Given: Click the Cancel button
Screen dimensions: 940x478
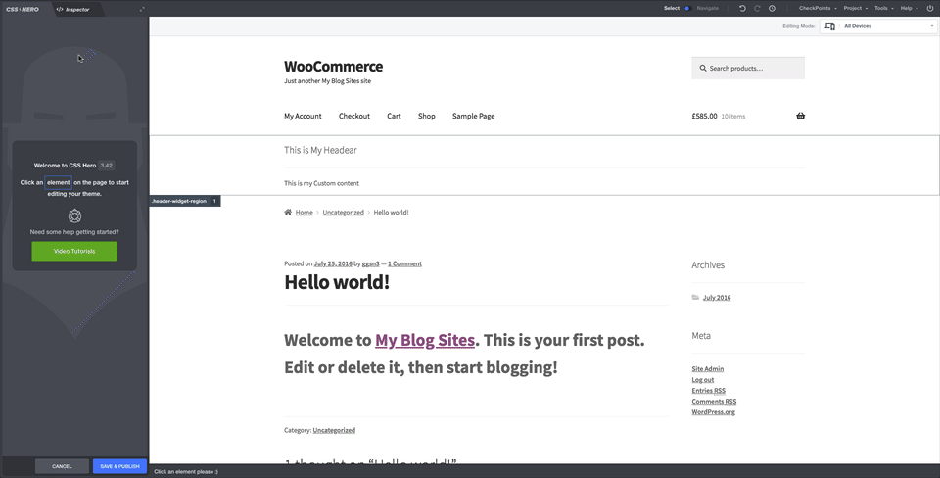Looking at the screenshot, I should [62, 466].
